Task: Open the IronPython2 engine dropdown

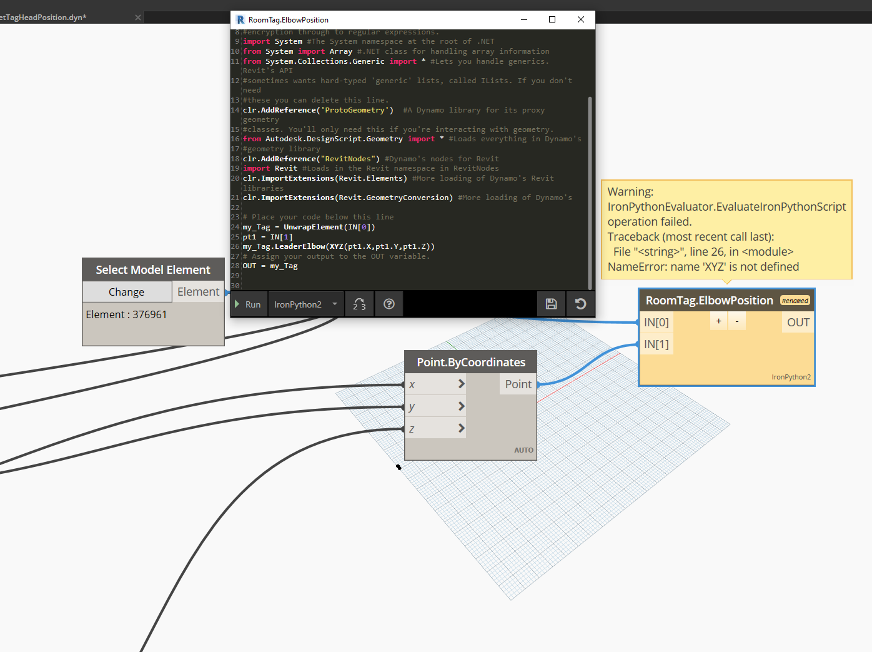Action: (x=306, y=304)
